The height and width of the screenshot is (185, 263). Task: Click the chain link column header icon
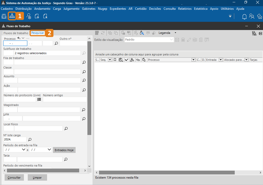pos(138,60)
